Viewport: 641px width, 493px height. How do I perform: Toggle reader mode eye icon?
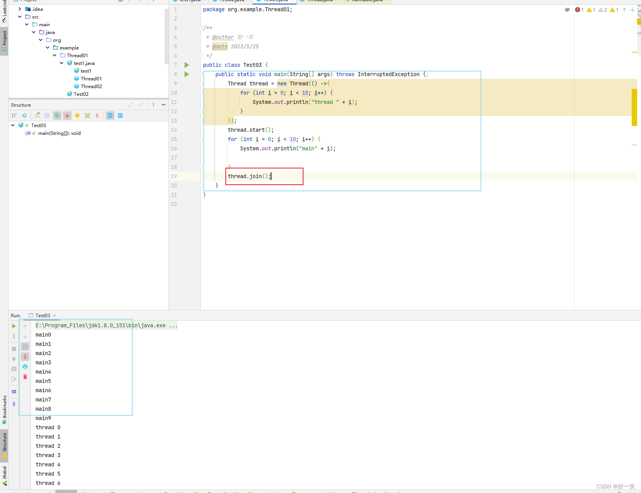click(567, 10)
